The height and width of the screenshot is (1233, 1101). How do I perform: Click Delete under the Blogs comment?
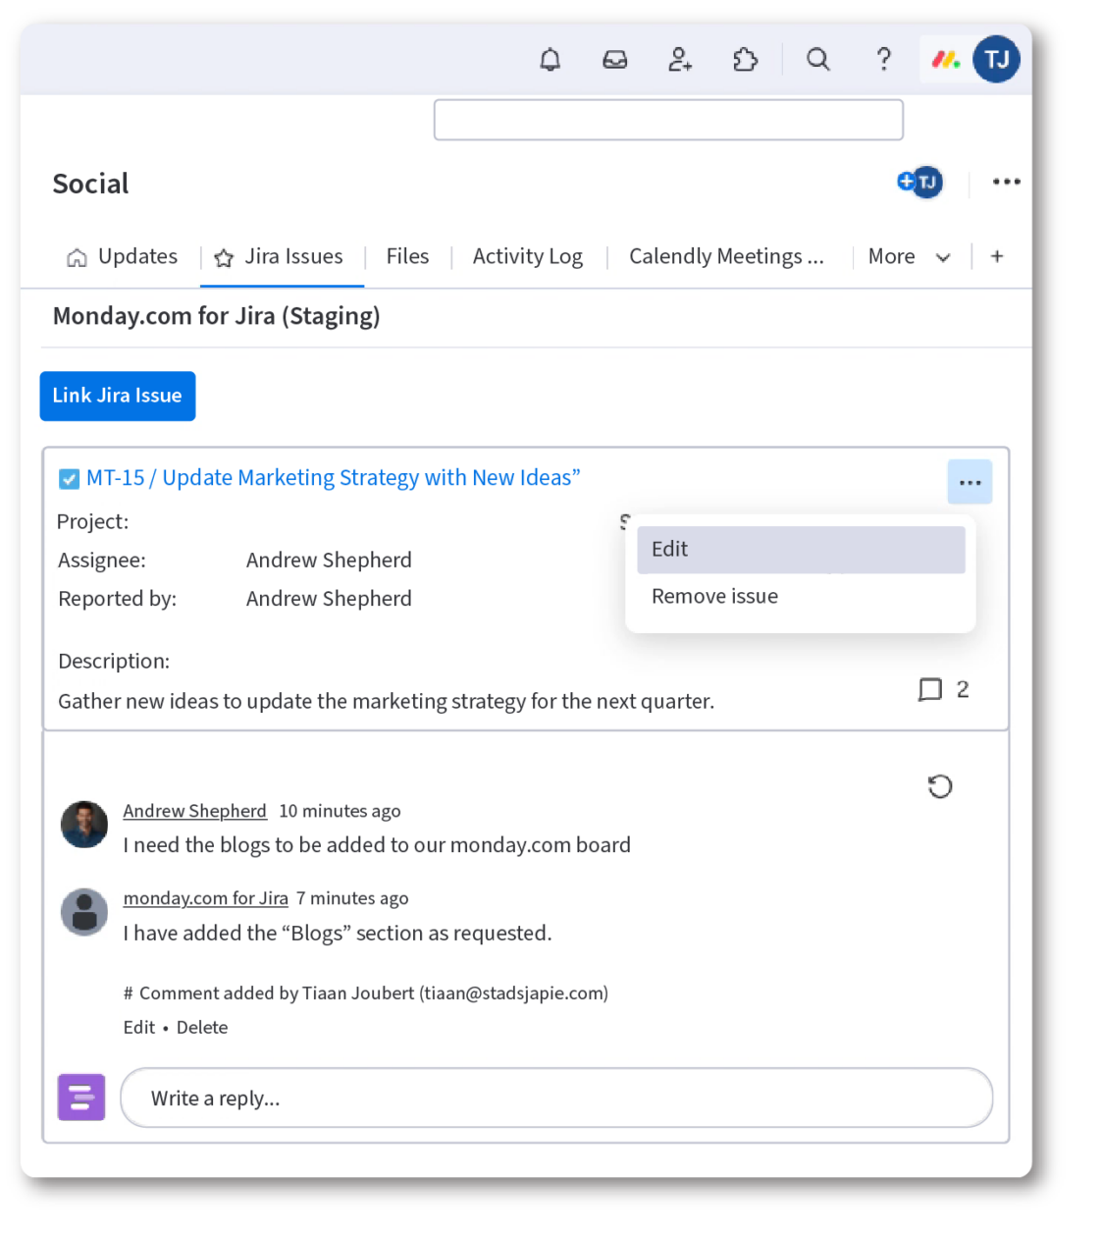[202, 1028]
